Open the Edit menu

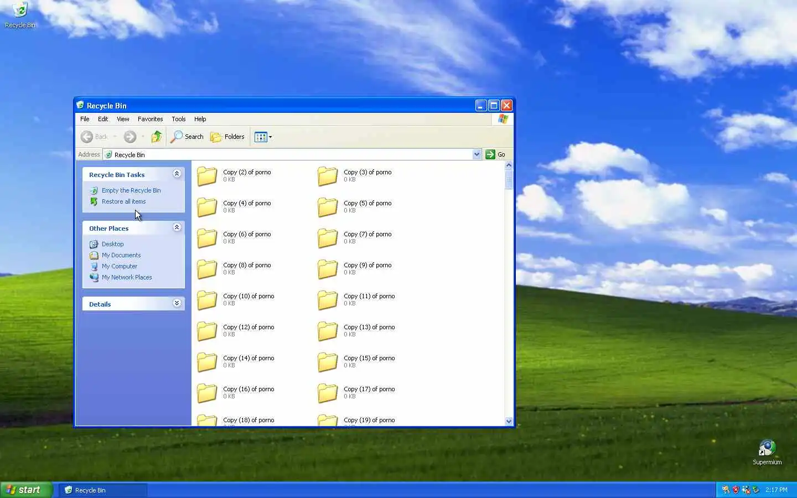[x=103, y=119]
